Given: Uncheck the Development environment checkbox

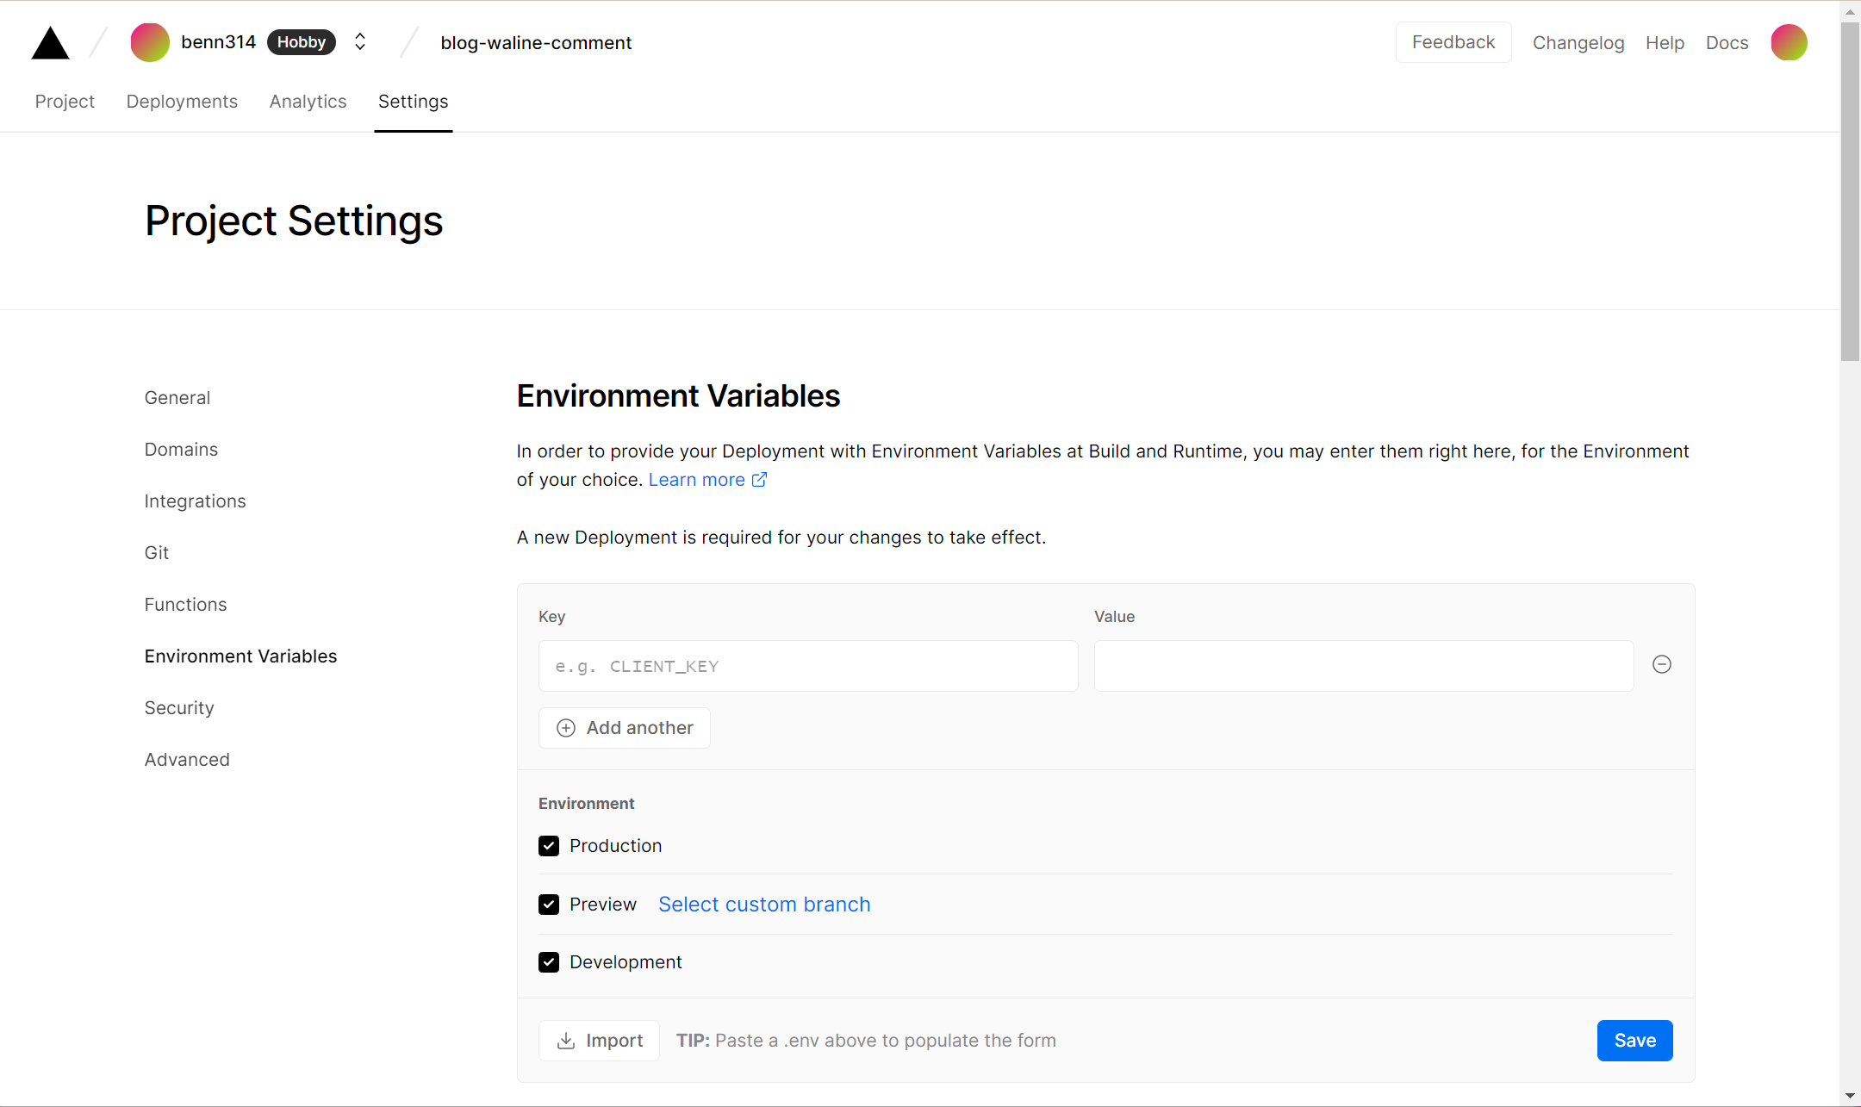Looking at the screenshot, I should point(549,962).
